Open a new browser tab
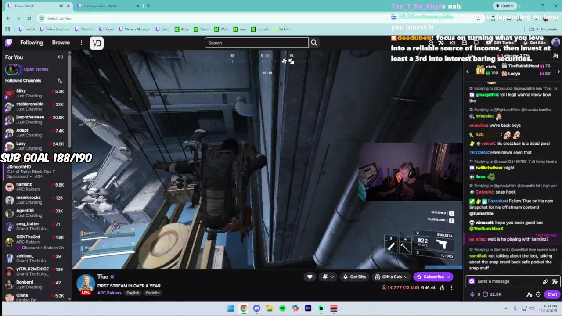The width and height of the screenshot is (562, 316). (148, 6)
